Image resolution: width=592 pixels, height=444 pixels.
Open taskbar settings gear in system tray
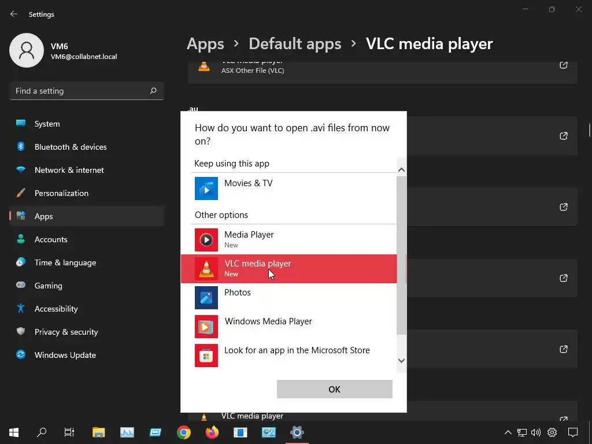point(552,432)
